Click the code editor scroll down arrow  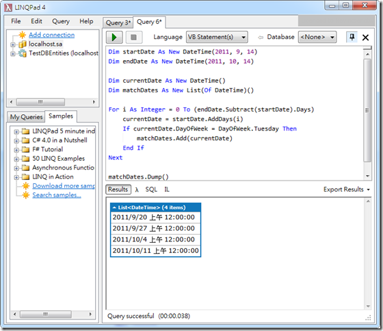click(368, 176)
